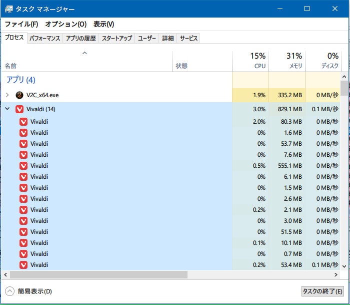Click the タスクの終了 button

(x=322, y=291)
